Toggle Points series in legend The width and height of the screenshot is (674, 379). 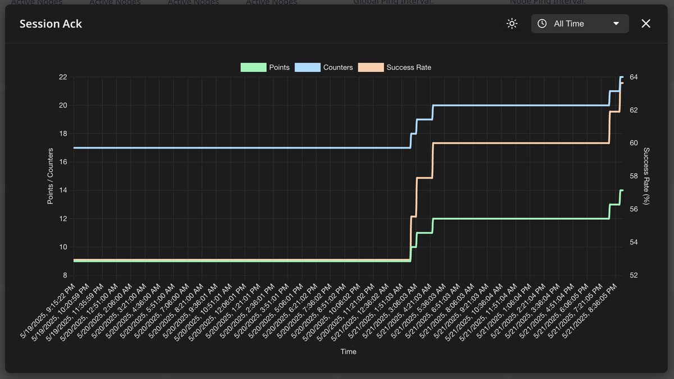(265, 67)
